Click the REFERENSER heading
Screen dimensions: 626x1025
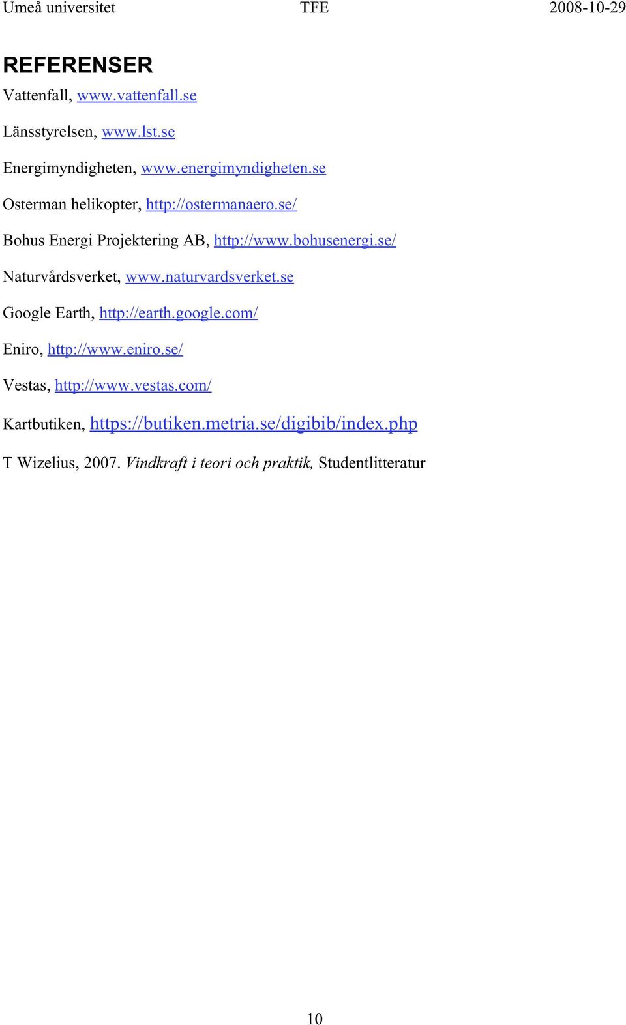(78, 65)
